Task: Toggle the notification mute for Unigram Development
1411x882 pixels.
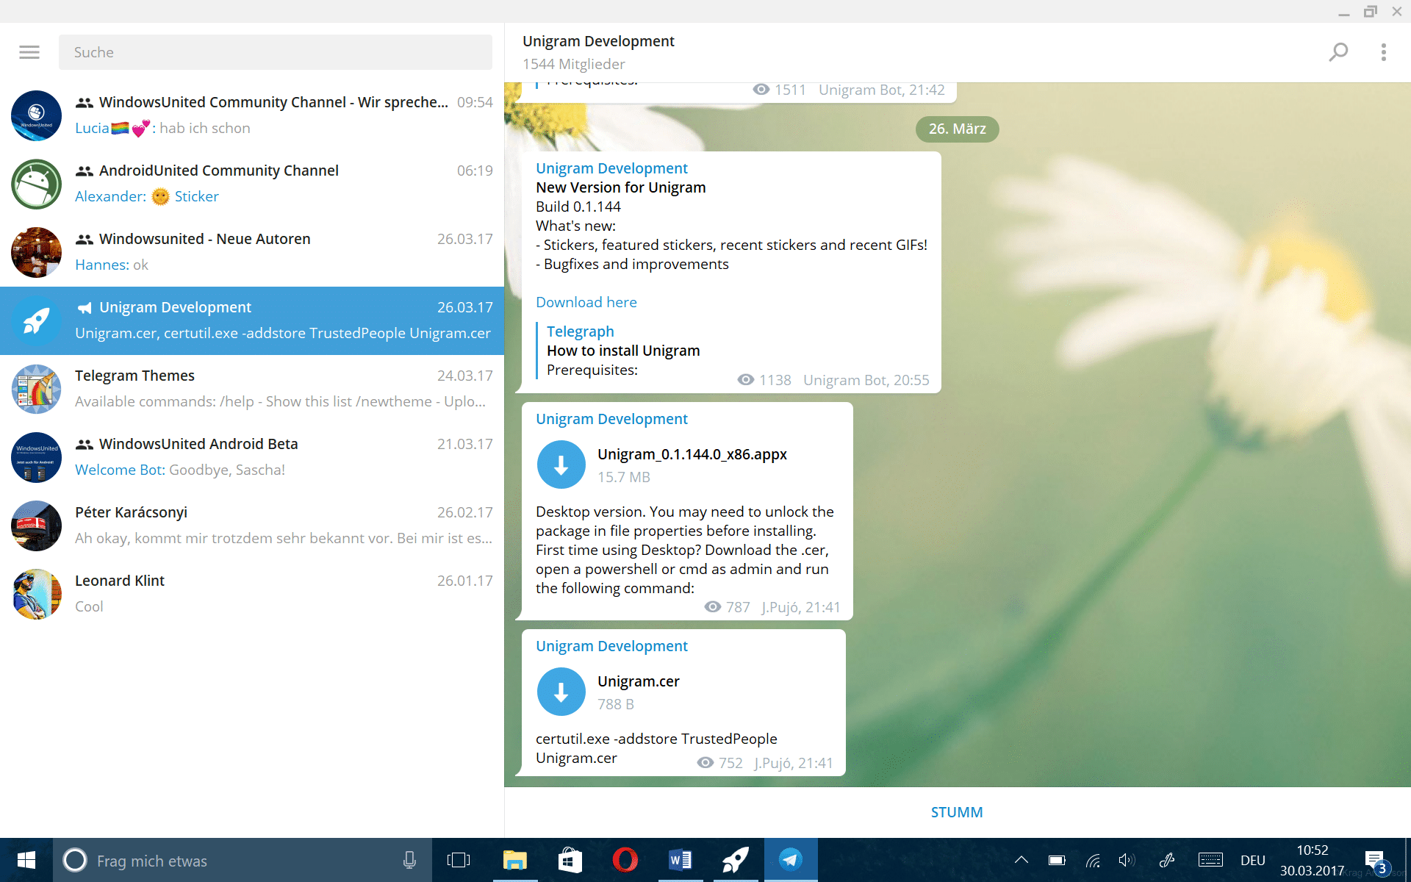Action: [956, 812]
